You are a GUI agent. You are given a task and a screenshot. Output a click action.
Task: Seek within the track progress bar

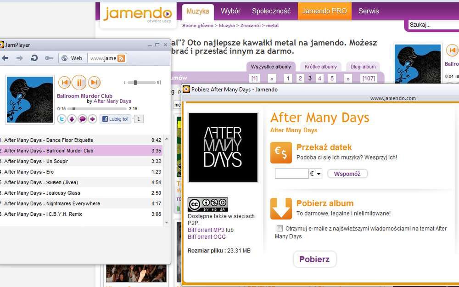point(97,109)
